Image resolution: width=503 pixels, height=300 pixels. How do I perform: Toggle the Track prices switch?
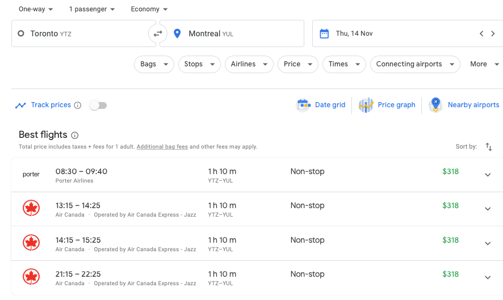[98, 105]
